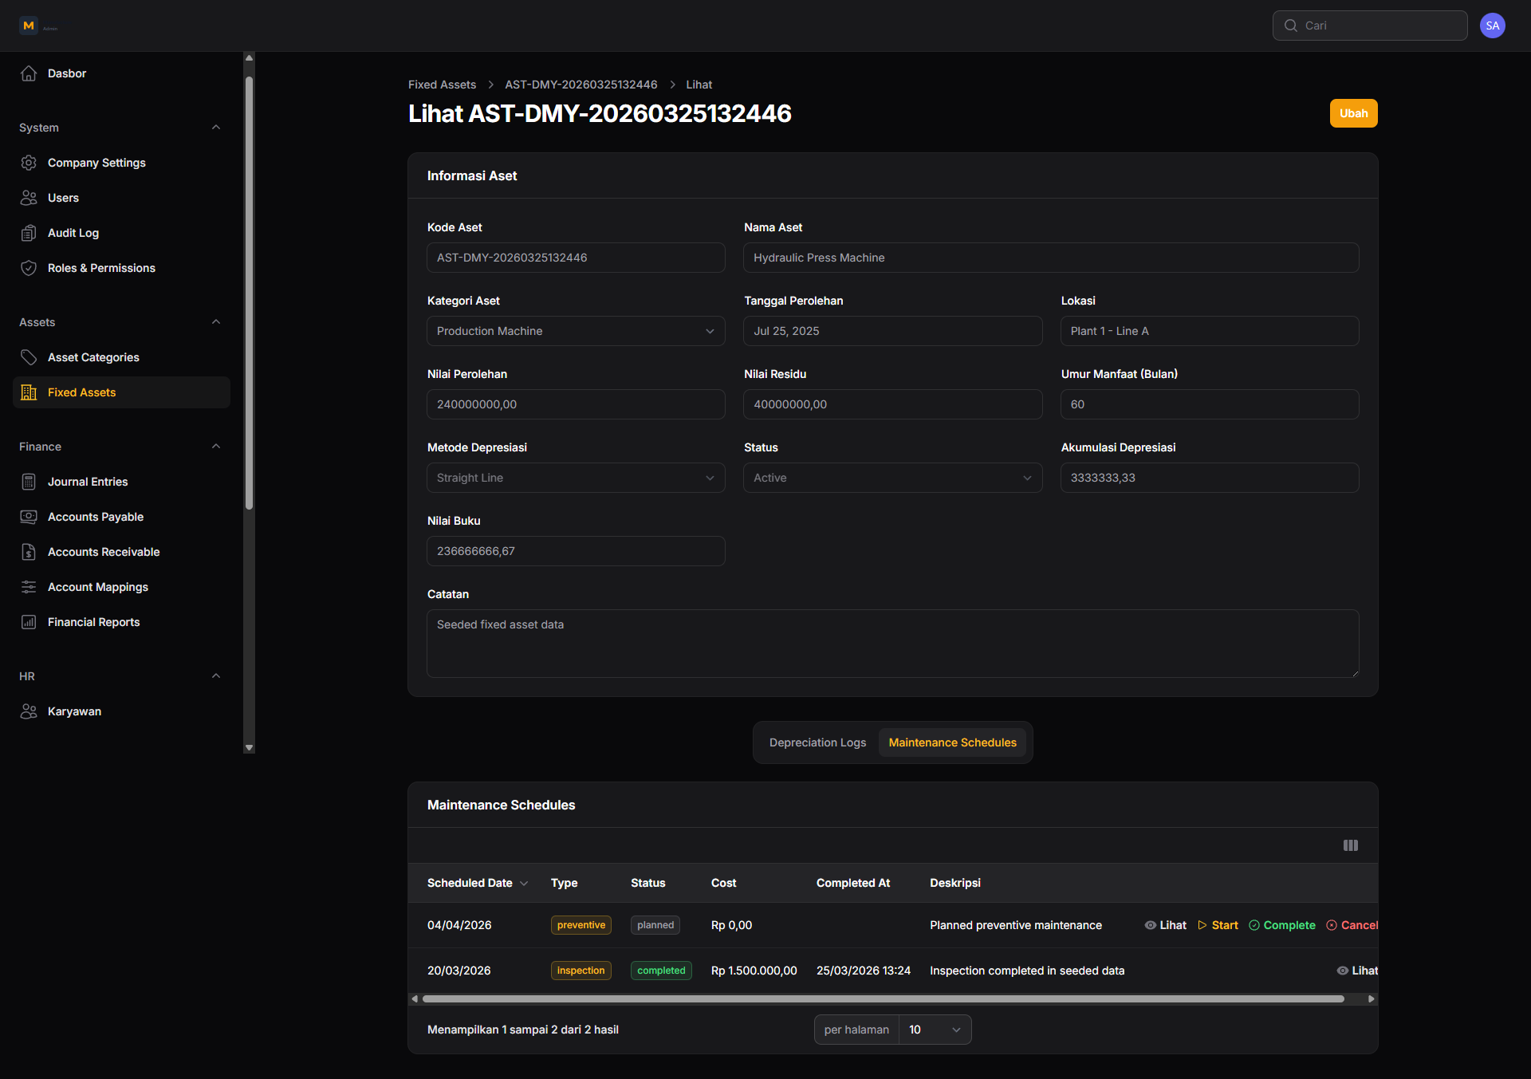Image resolution: width=1531 pixels, height=1079 pixels.
Task: Click Roles & Permissions shield icon
Action: point(29,268)
